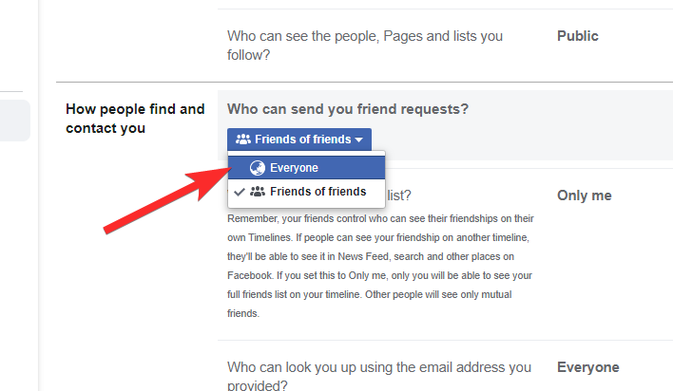Click the Everyone value for email lookup
The height and width of the screenshot is (391, 673).
[x=587, y=367]
